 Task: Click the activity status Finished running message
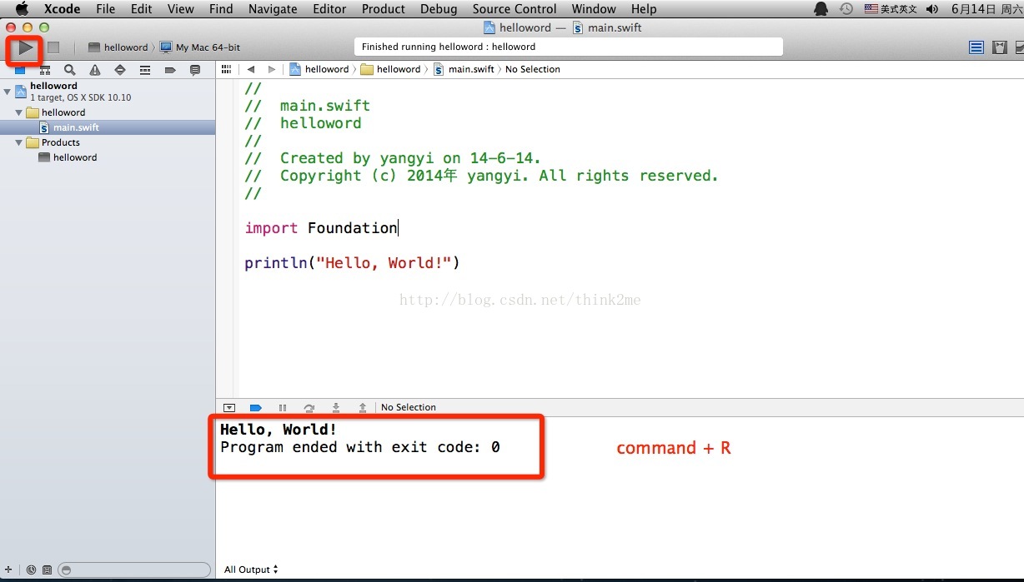coord(569,47)
